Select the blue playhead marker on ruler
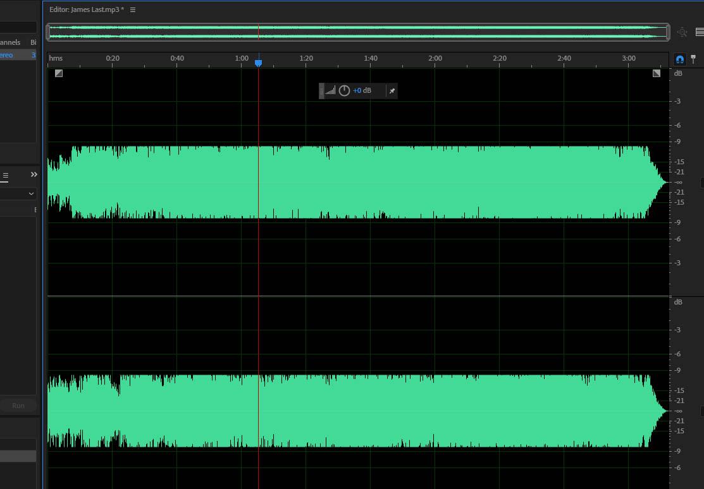Viewport: 704px width, 489px height. point(258,63)
